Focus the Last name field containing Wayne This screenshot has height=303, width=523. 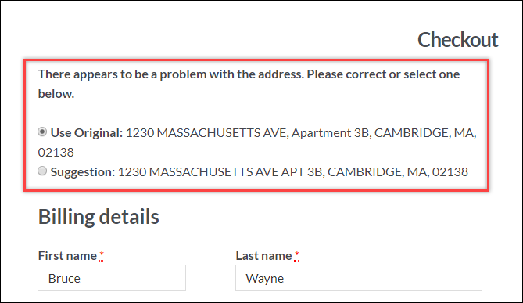tap(359, 278)
